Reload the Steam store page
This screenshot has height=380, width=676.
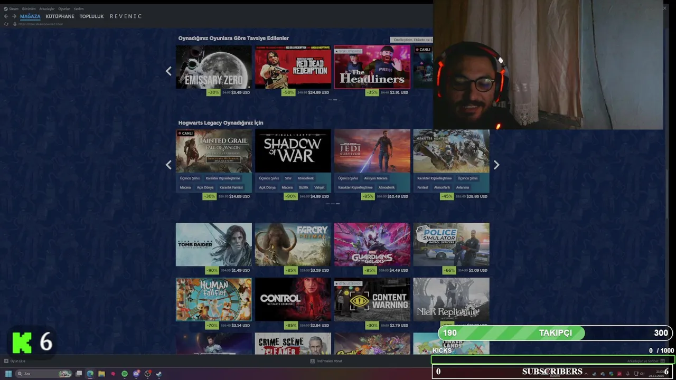point(6,24)
